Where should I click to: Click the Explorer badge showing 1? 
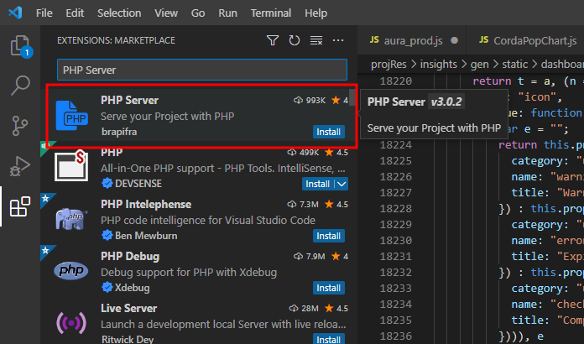click(x=27, y=52)
